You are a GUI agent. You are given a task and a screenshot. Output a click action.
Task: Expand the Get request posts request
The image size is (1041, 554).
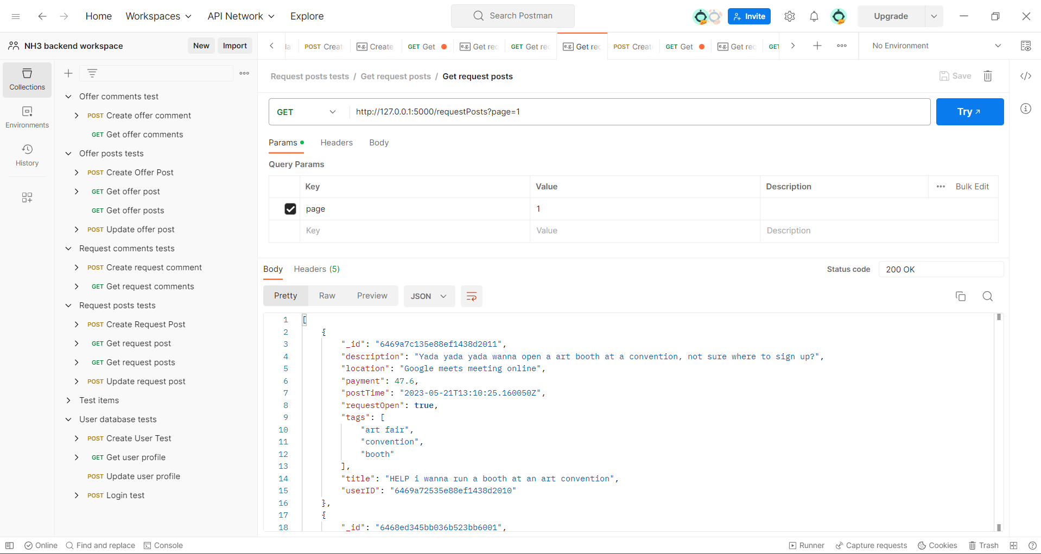[77, 362]
